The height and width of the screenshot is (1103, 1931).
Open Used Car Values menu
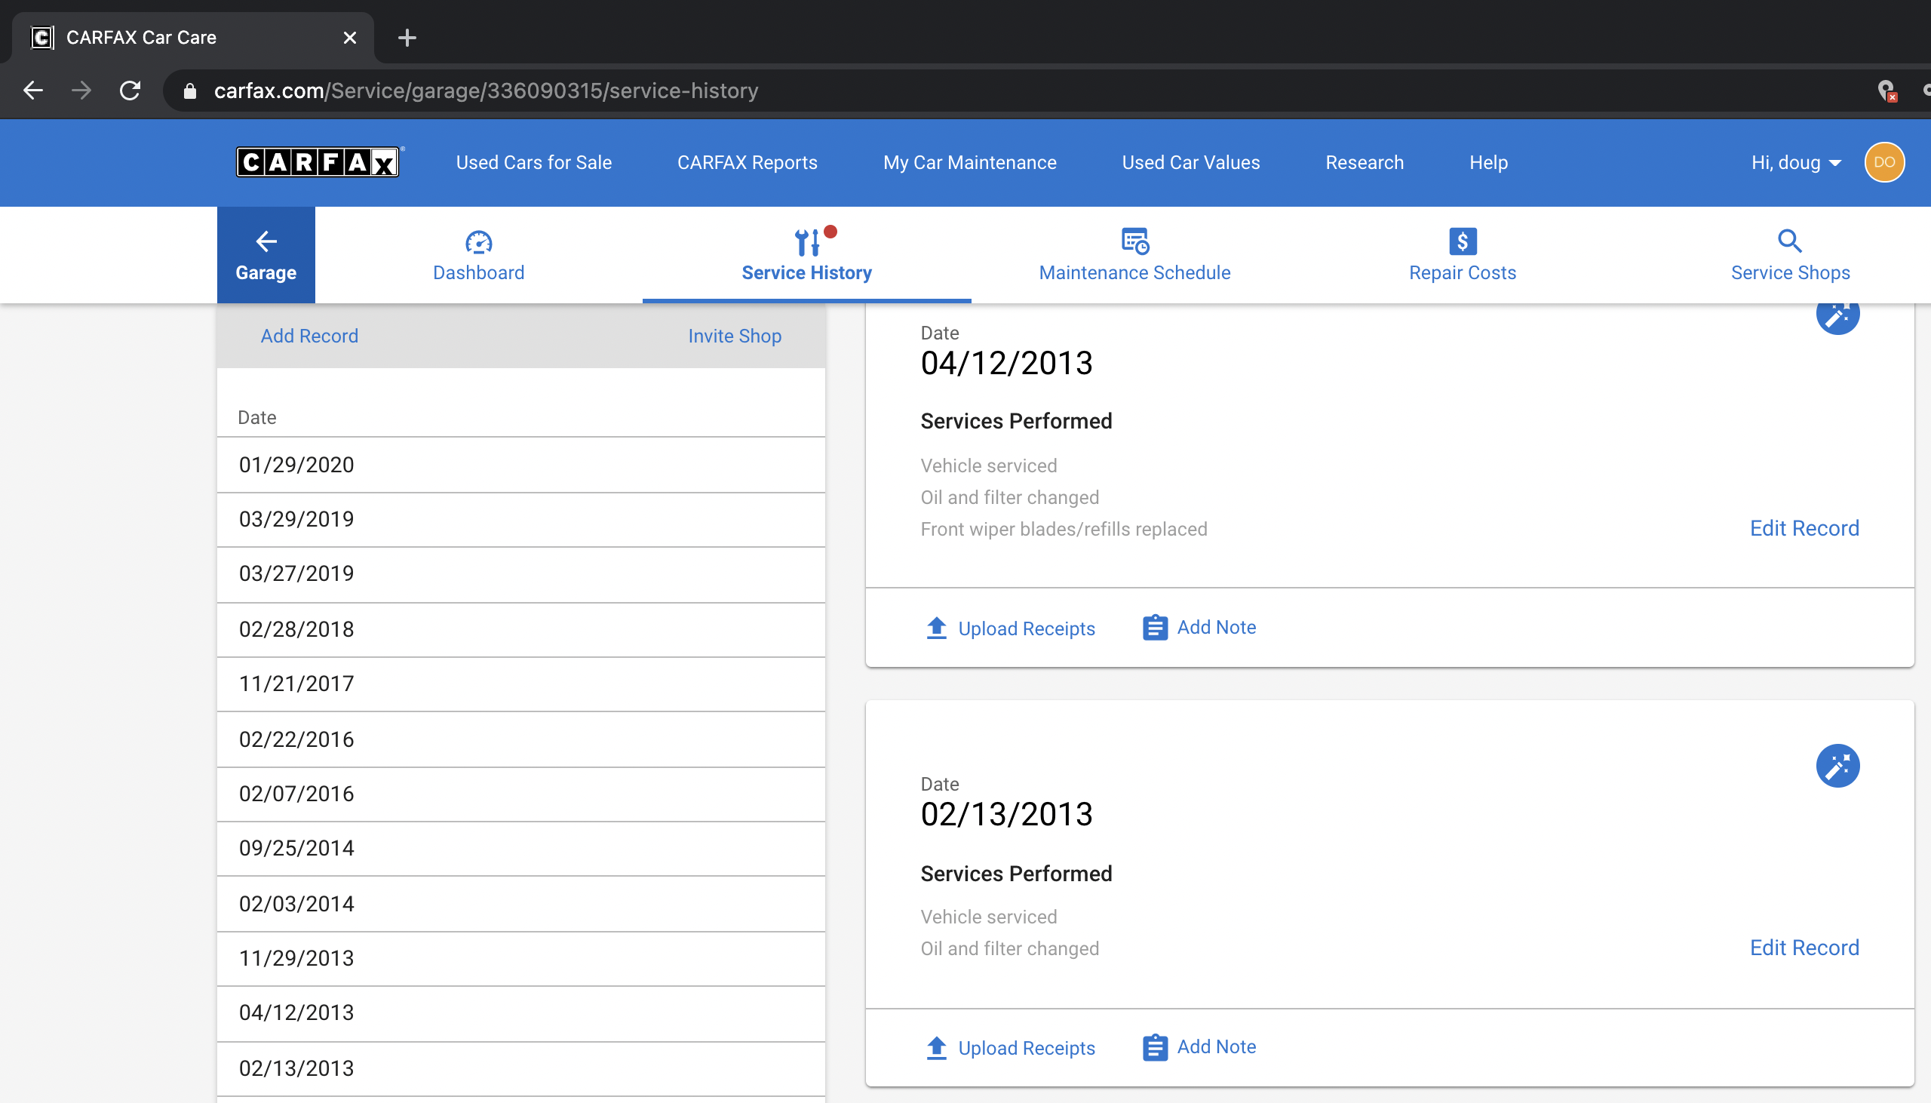coord(1190,162)
